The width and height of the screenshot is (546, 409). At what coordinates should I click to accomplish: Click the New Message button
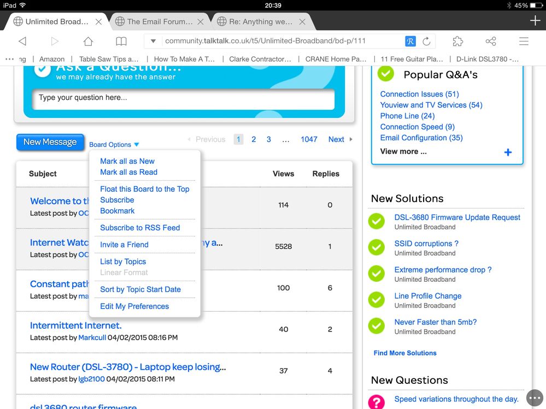click(x=50, y=142)
